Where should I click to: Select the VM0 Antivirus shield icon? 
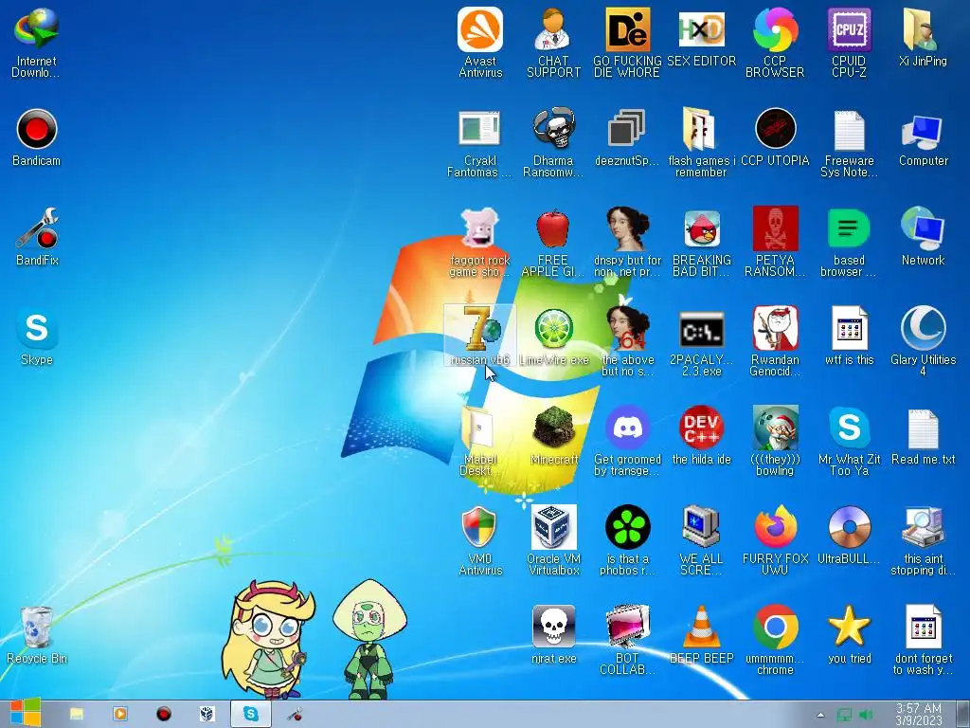pos(480,541)
